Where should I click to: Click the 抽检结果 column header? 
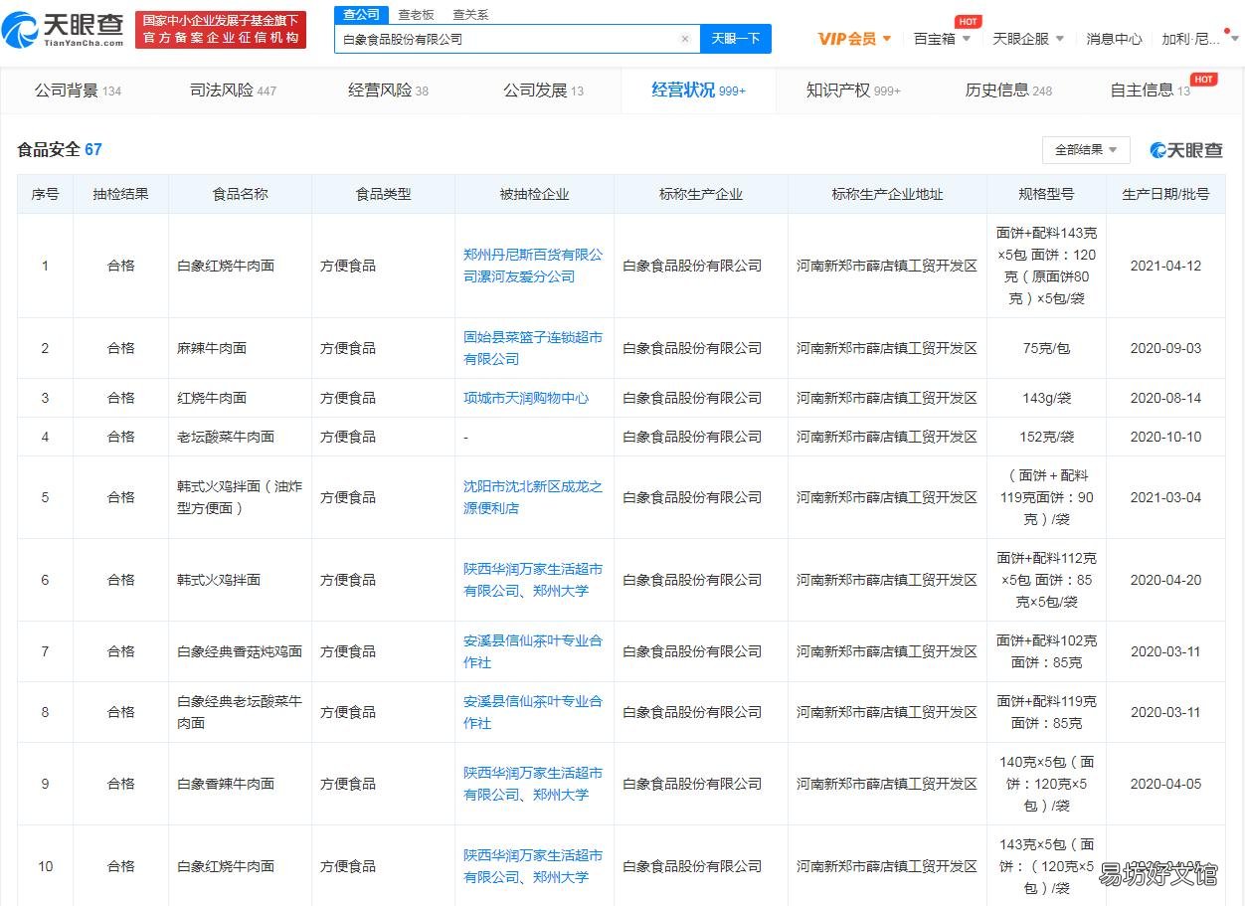tap(121, 194)
